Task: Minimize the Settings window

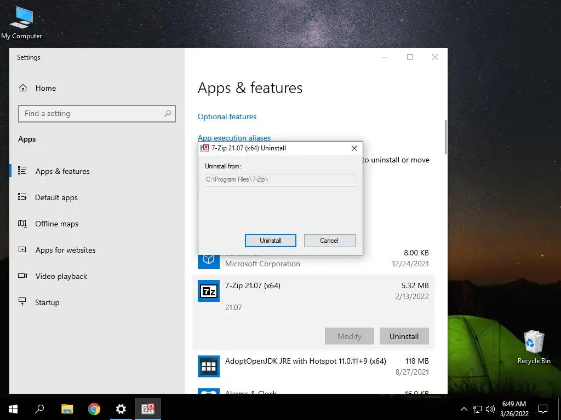Action: (x=385, y=57)
